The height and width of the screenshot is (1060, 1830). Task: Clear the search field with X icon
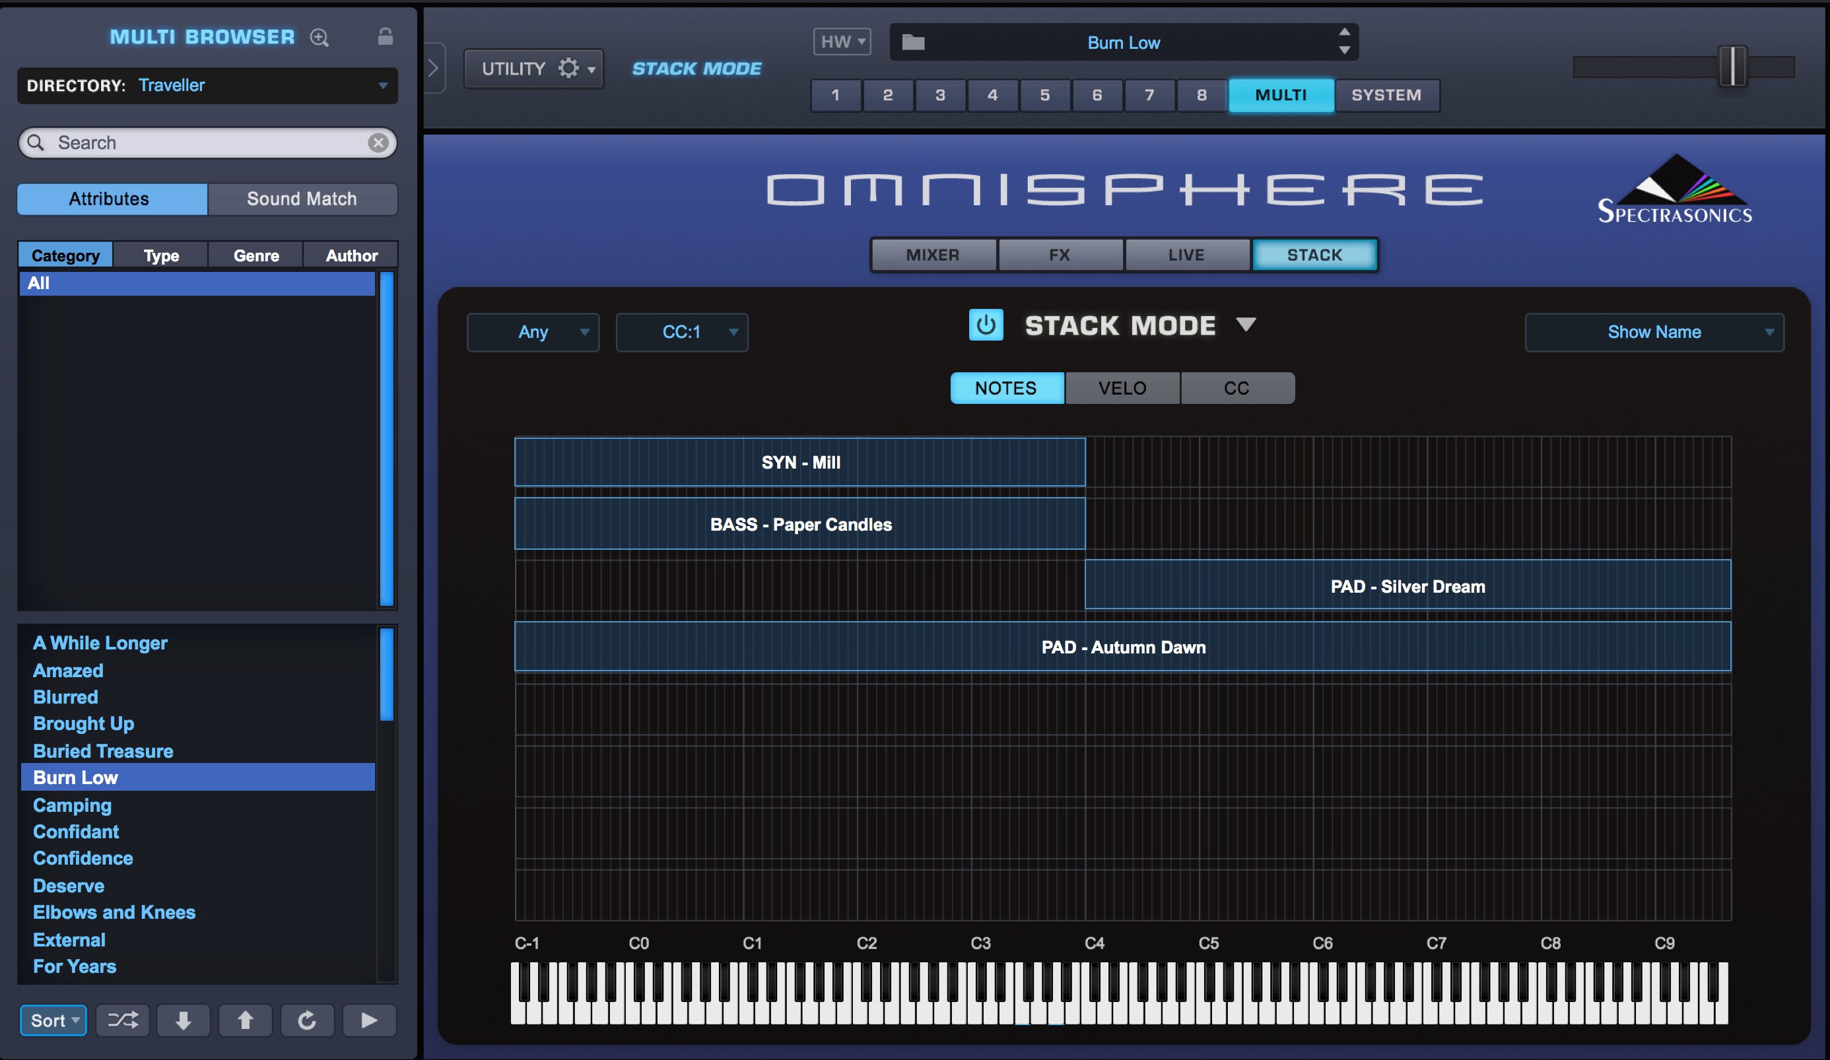pos(378,143)
